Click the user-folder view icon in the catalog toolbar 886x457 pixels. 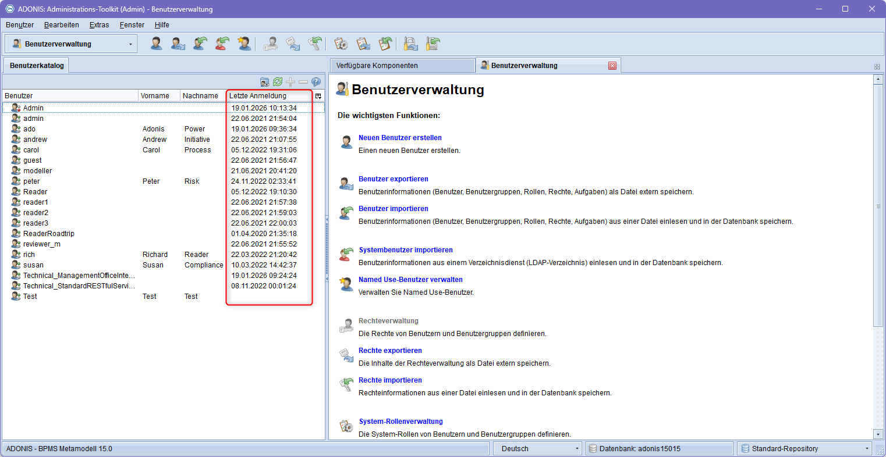(265, 82)
